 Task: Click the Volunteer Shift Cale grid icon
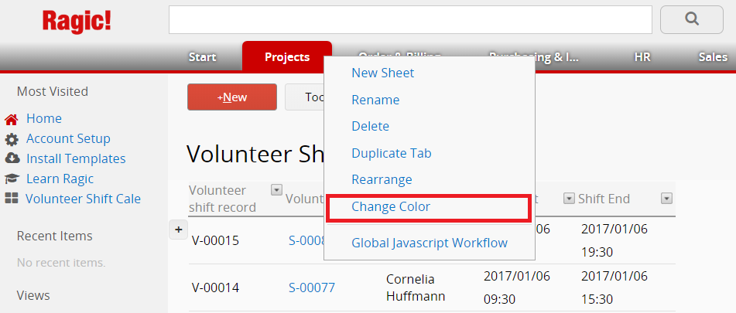[12, 199]
